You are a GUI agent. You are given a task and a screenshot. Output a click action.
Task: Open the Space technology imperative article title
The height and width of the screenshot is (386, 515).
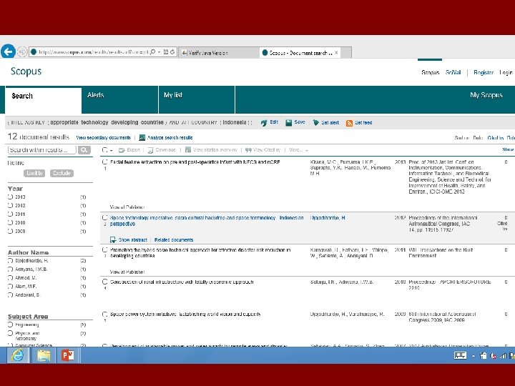point(207,221)
